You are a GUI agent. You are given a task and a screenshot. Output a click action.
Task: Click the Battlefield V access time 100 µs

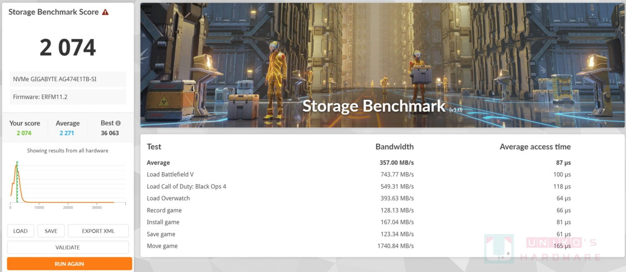(562, 175)
